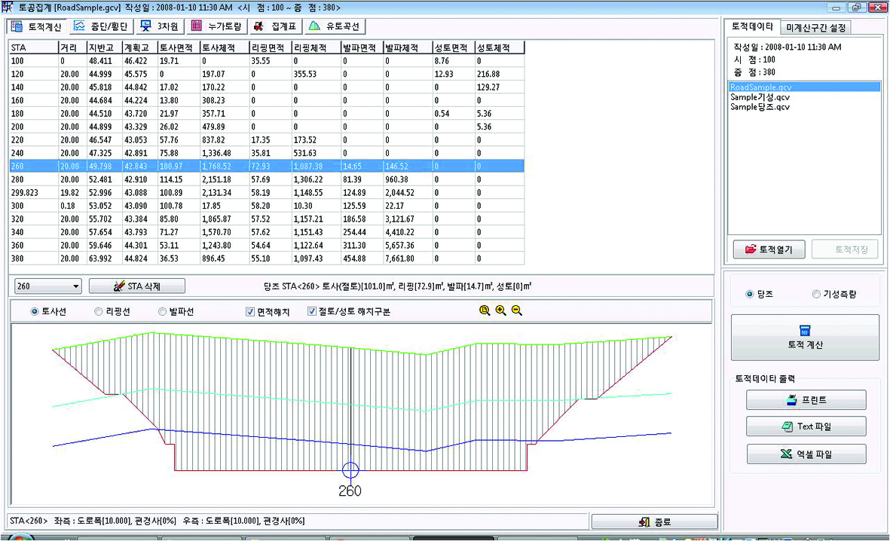The width and height of the screenshot is (890, 541).
Task: Click the zoom out magnifier icon
Action: pyautogui.click(x=517, y=310)
